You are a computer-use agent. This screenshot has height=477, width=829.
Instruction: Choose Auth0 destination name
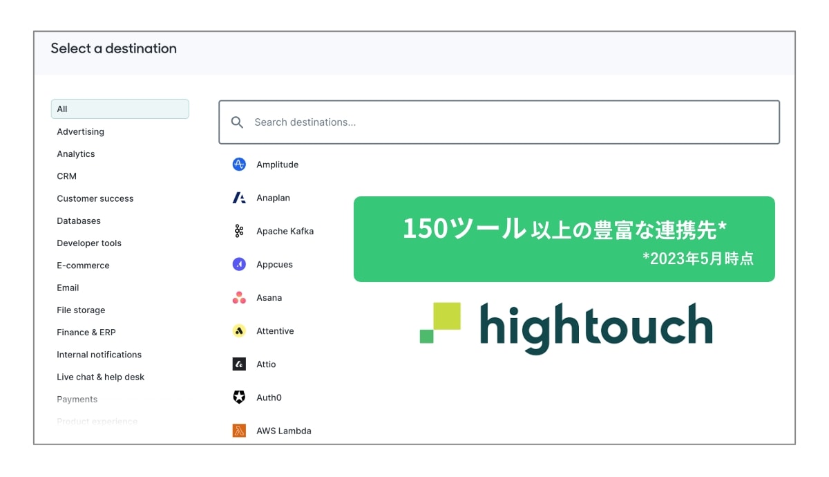269,397
